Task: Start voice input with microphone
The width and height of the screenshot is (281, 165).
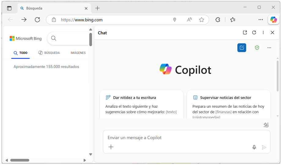Action: (x=254, y=147)
